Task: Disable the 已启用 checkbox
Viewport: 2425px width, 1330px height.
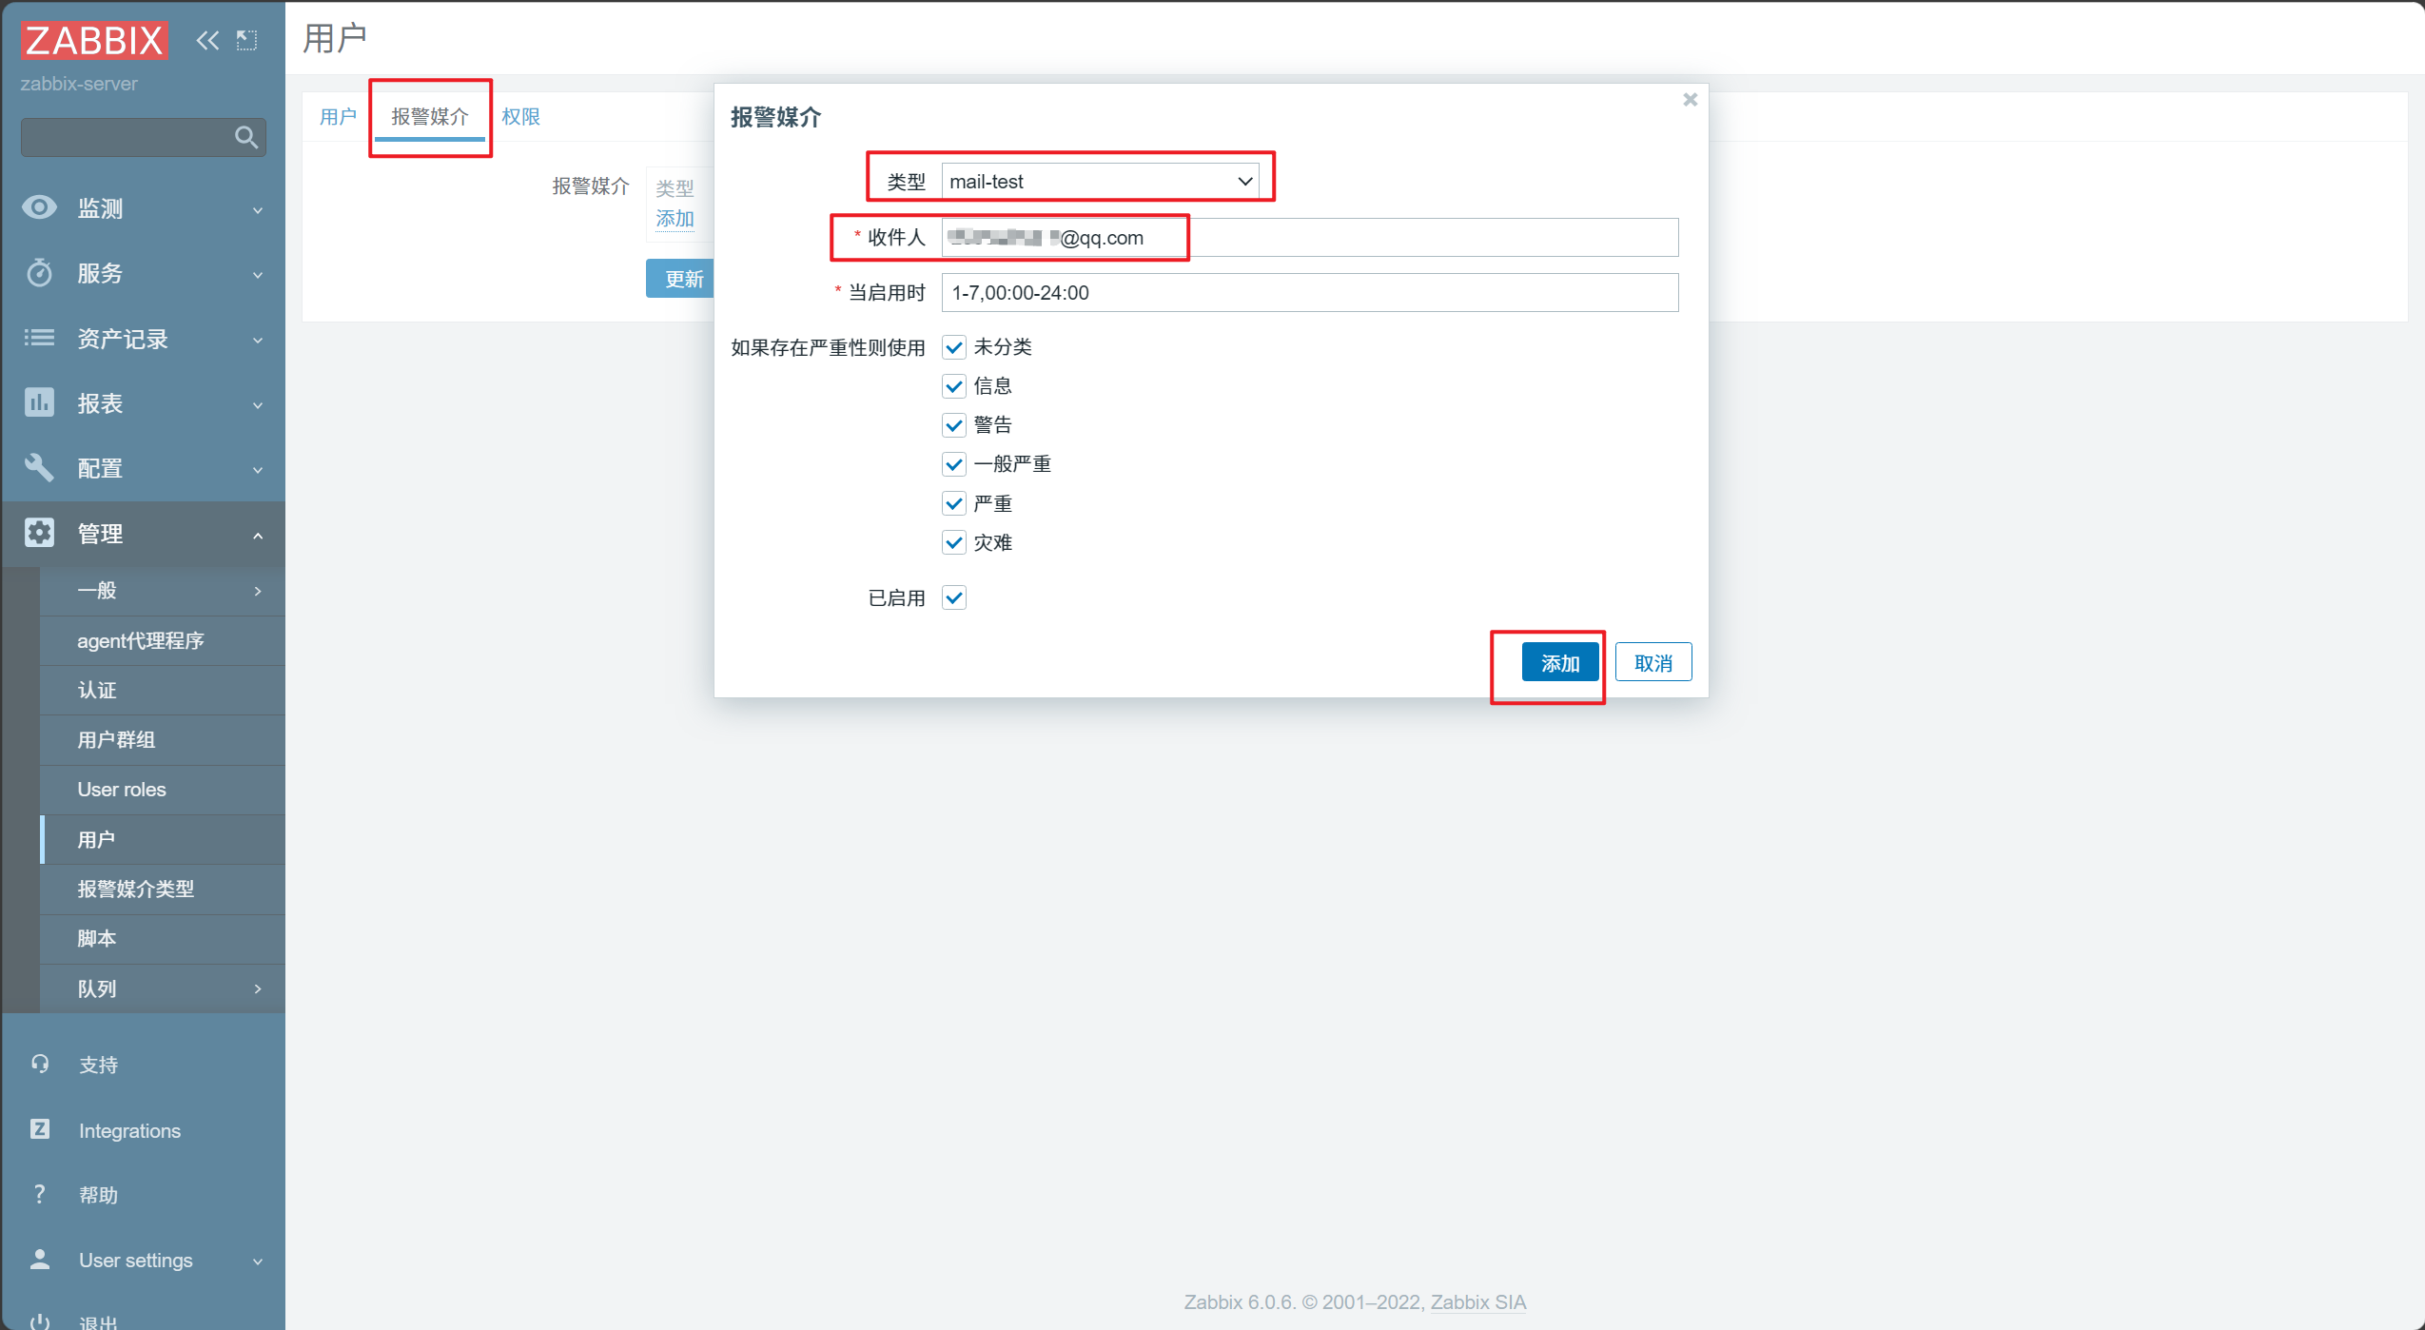Action: tap(953, 597)
